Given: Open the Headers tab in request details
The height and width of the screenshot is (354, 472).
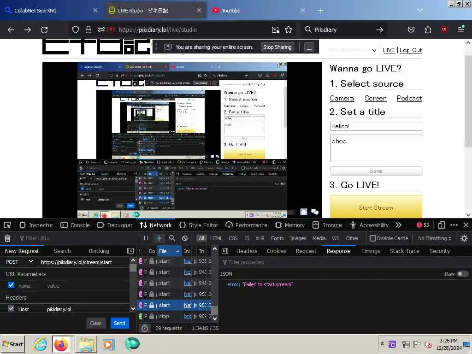Looking at the screenshot, I should click(x=247, y=251).
